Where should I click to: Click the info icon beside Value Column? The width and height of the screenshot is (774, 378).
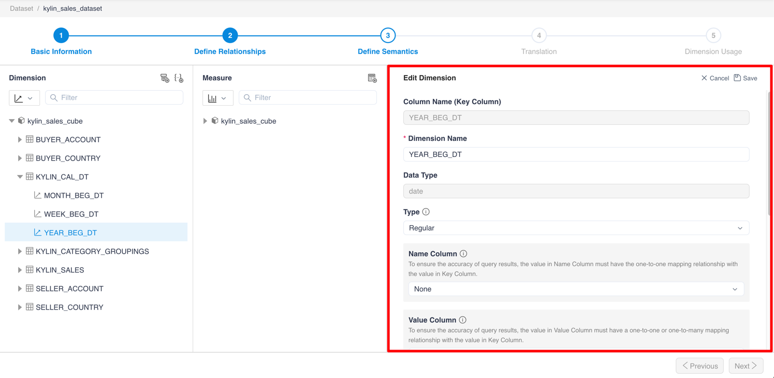point(463,320)
